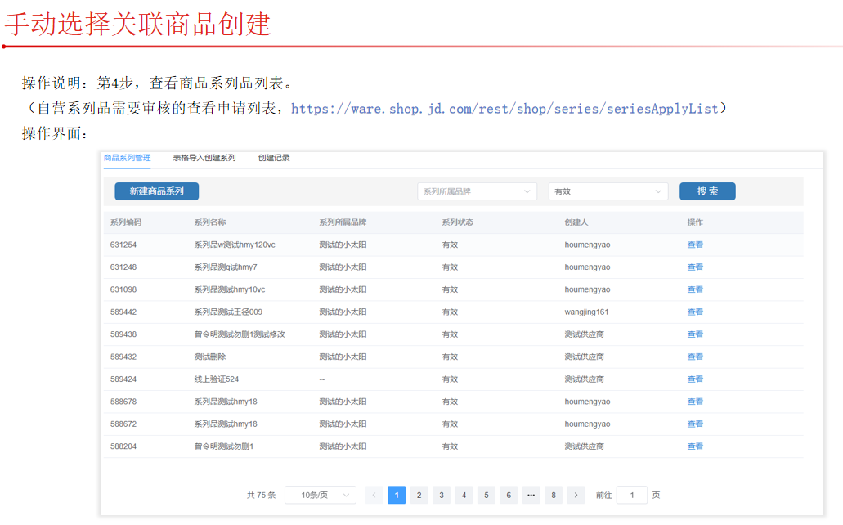
Task: Open the 创建记录 tab
Action: [274, 158]
